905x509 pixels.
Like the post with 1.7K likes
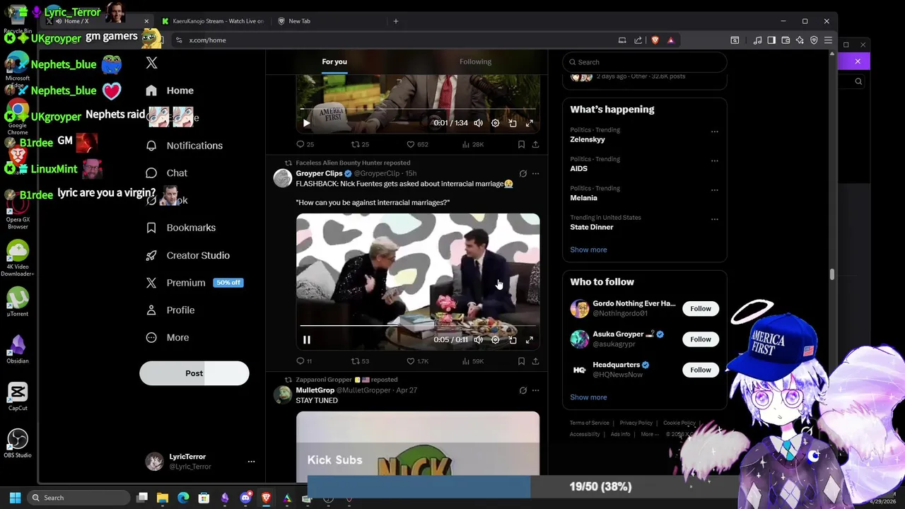[x=417, y=361]
